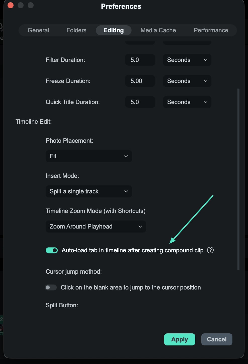Click the Freeze Duration 5.00 input
248x364 pixels.
[140, 81]
